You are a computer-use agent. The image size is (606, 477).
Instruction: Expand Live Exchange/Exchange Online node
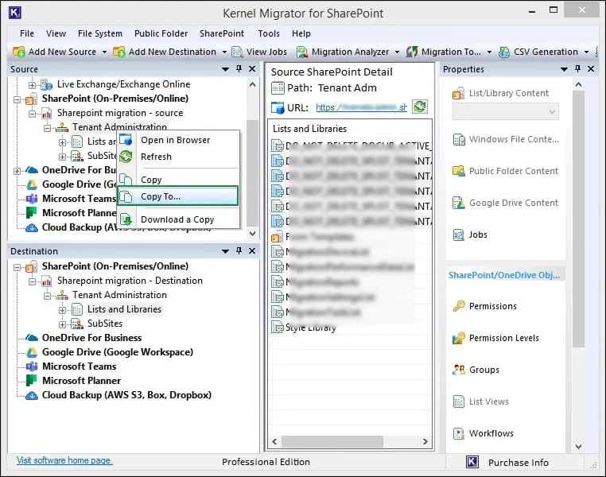[32, 85]
